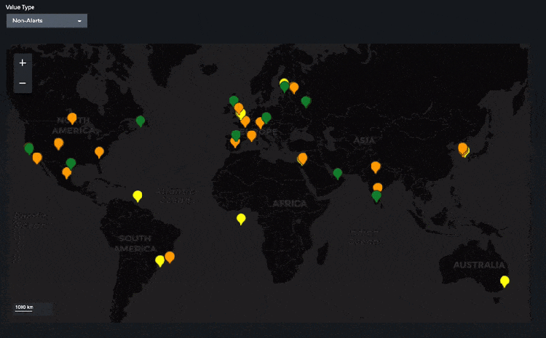Select the yellow marker in northern South America
This screenshot has height=338, width=546.
[137, 195]
